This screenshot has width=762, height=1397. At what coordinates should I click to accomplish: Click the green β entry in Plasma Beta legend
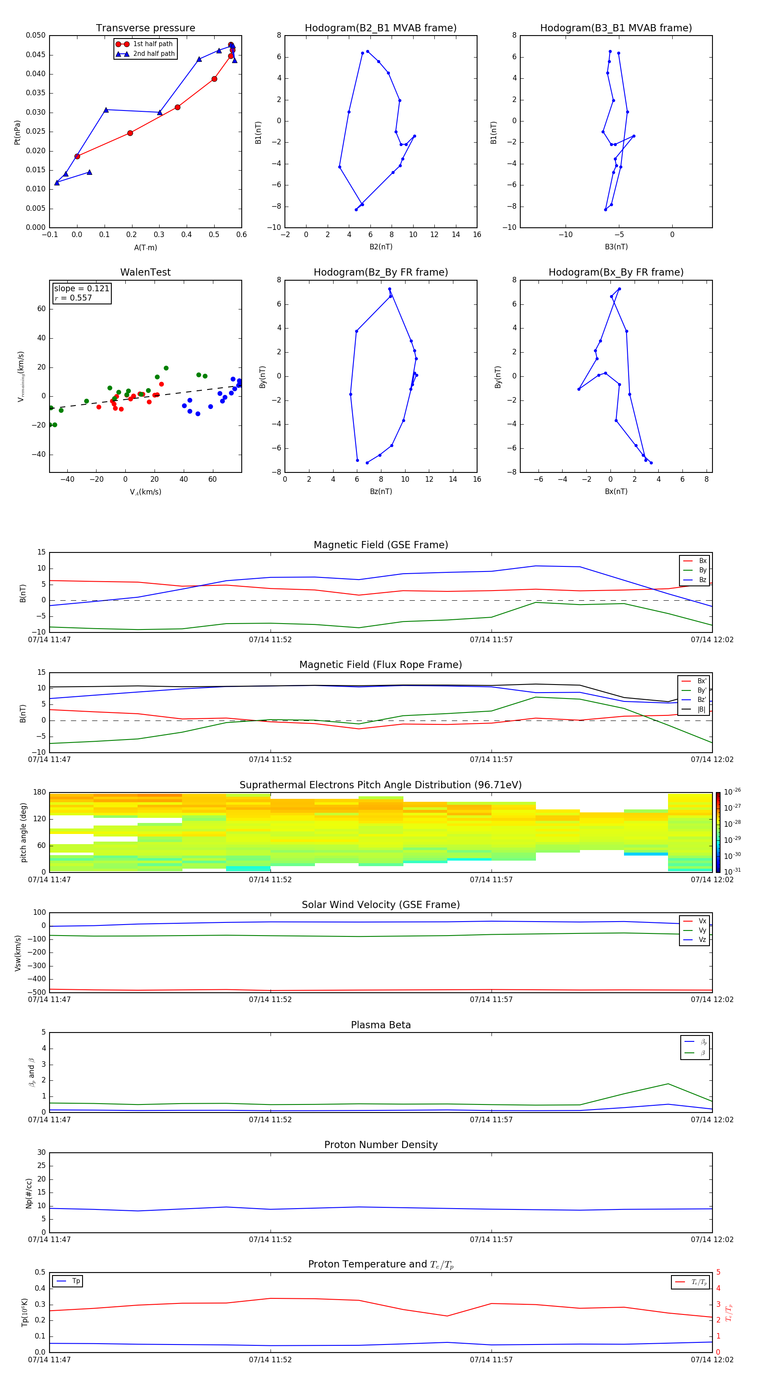695,1053
